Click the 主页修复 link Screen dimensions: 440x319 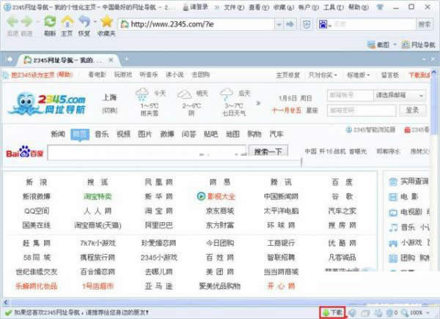click(287, 75)
